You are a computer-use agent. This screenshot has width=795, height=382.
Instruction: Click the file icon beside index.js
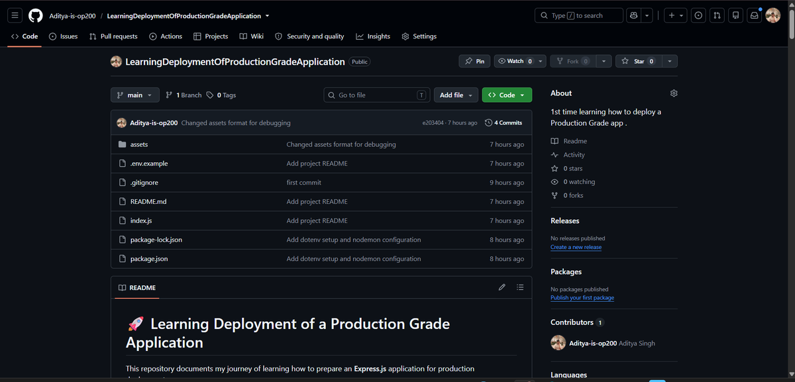122,220
